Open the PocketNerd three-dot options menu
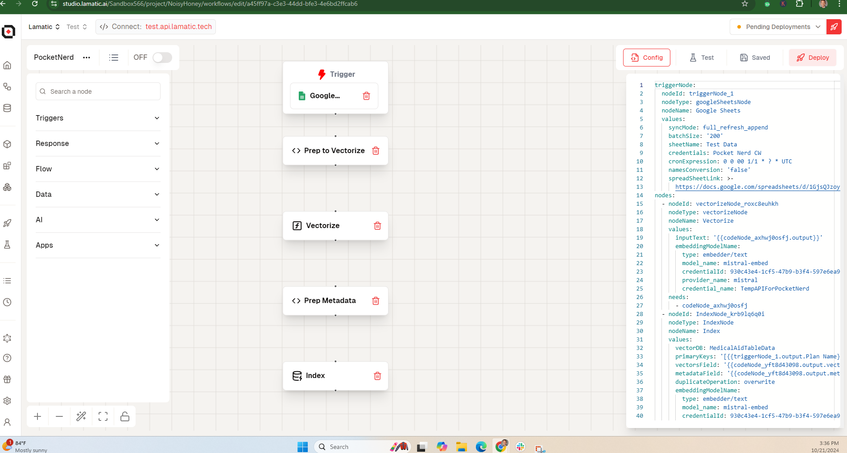The image size is (847, 453). [87, 58]
